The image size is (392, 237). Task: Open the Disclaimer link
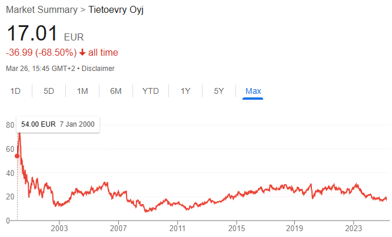pyautogui.click(x=98, y=69)
